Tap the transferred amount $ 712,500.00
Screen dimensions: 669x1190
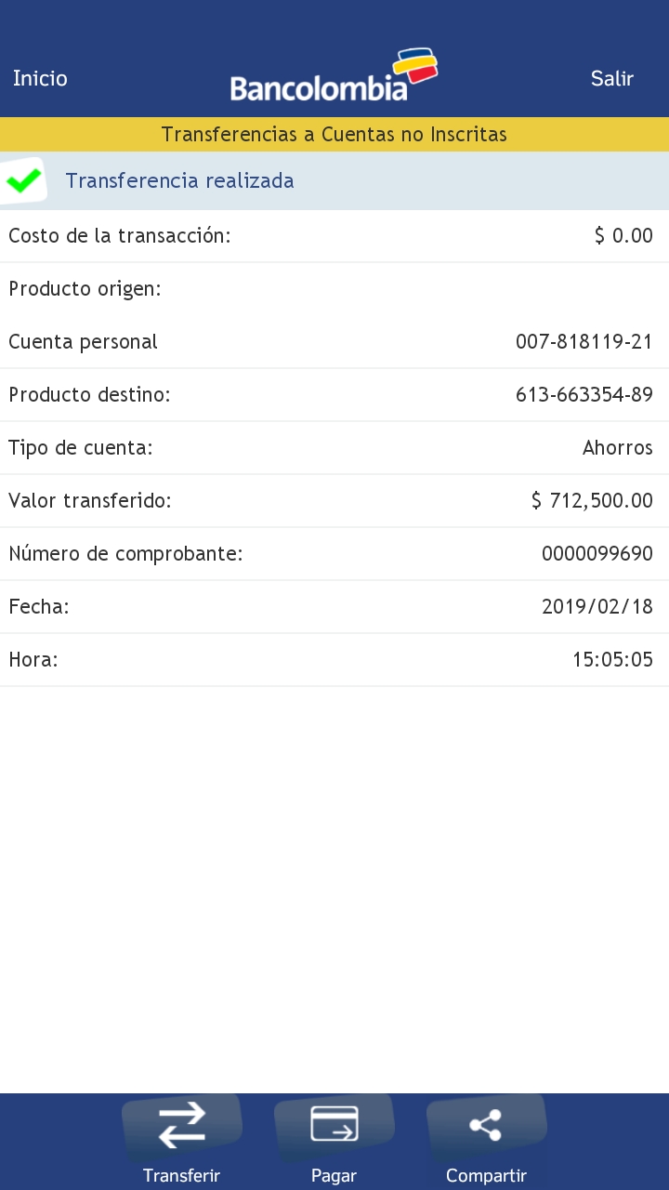592,501
